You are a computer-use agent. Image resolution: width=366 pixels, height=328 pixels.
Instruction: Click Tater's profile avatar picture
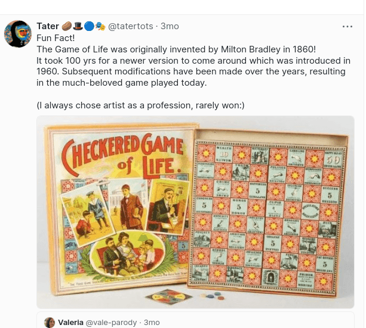pyautogui.click(x=18, y=34)
